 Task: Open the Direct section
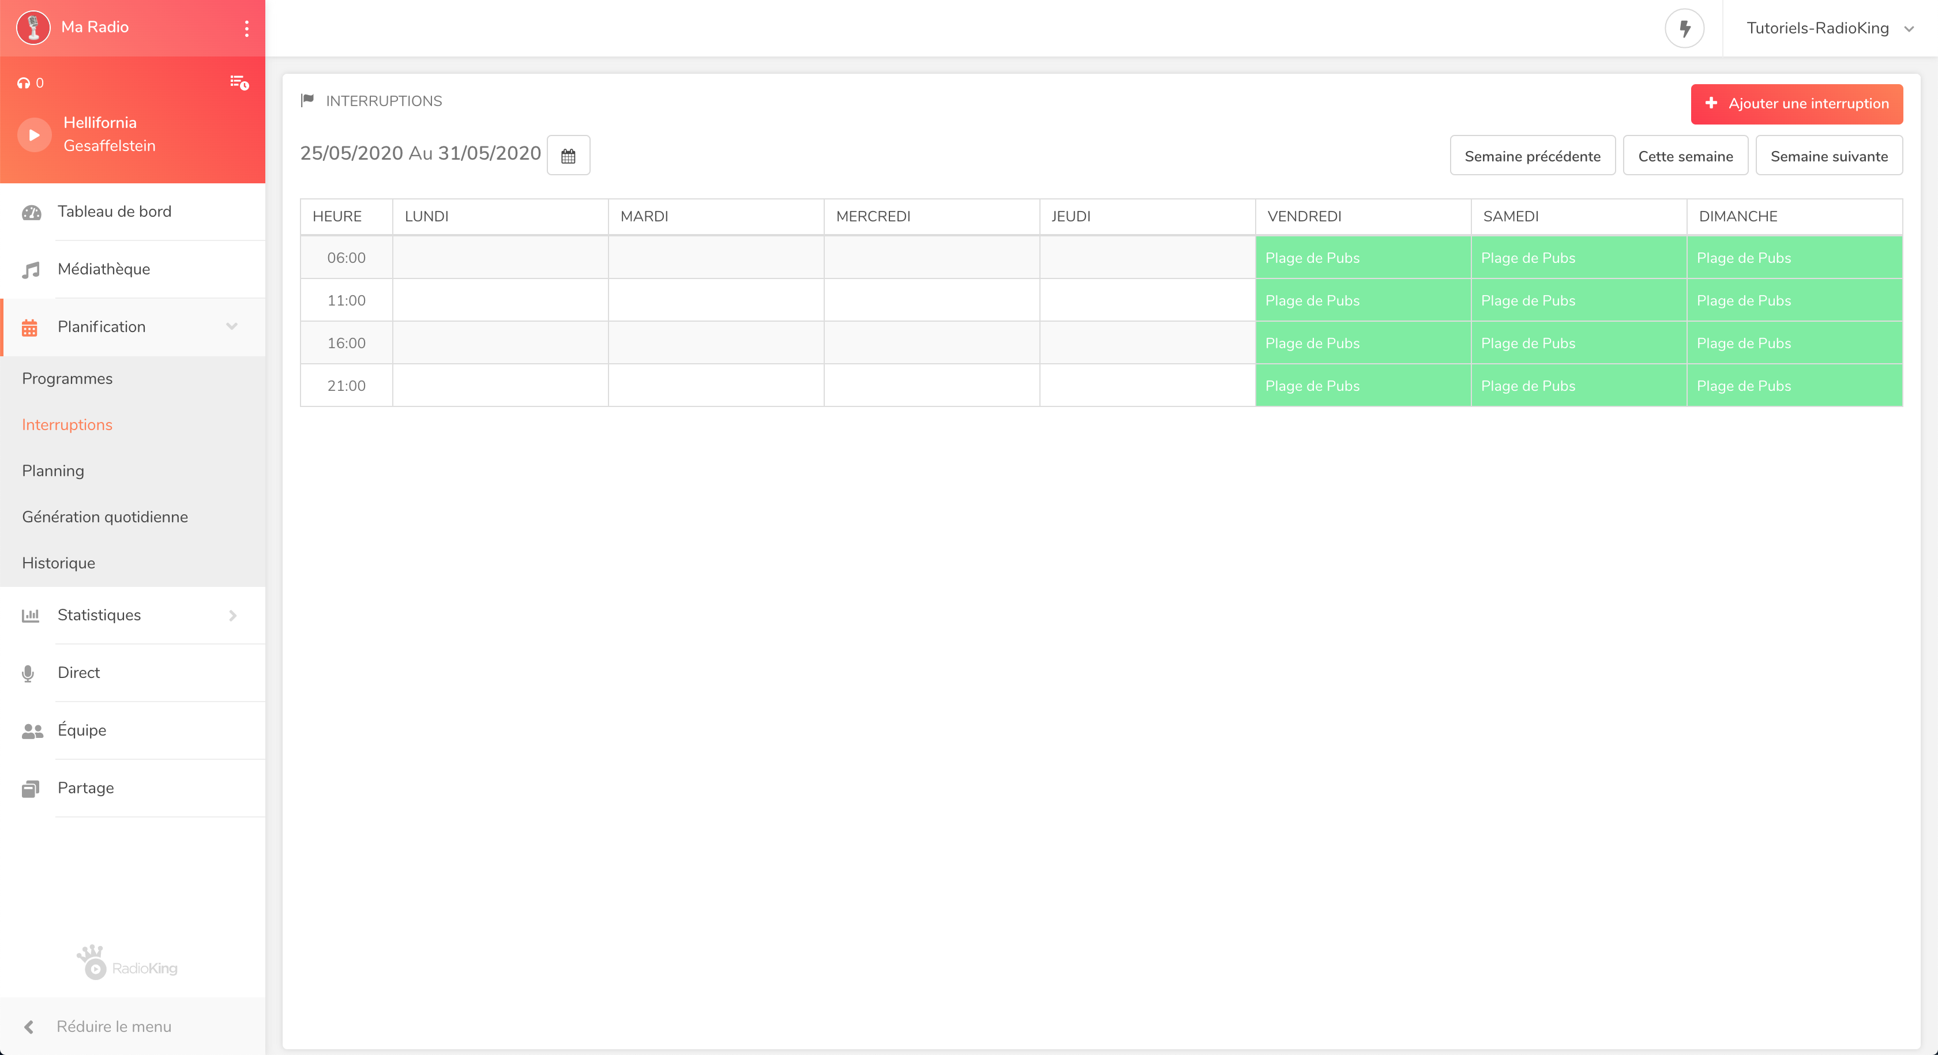tap(133, 673)
